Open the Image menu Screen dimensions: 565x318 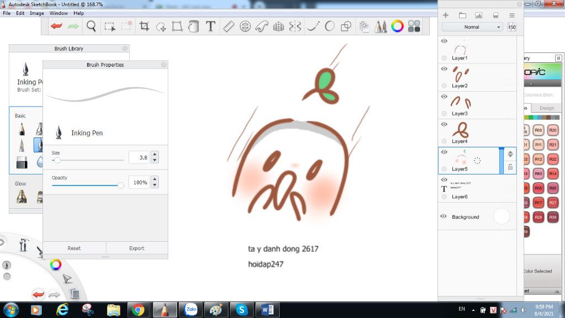(x=37, y=13)
